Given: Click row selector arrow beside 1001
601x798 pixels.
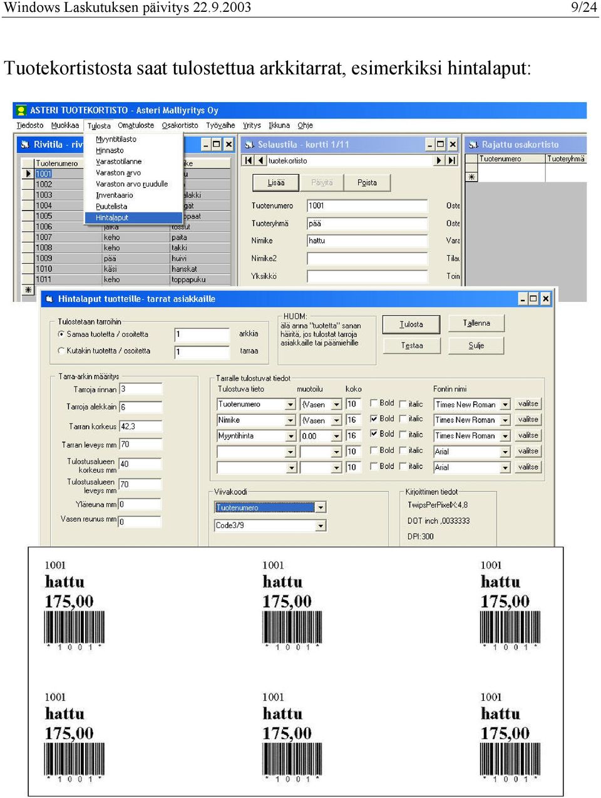Looking at the screenshot, I should coord(28,174).
